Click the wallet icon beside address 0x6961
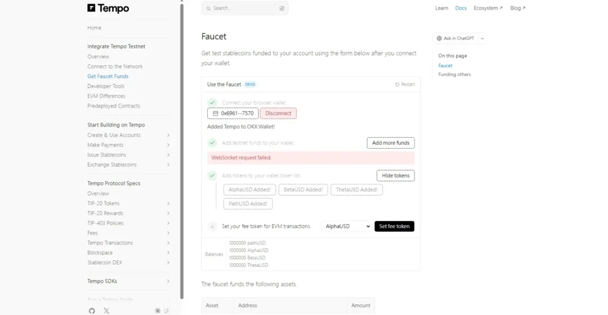The width and height of the screenshot is (608, 315). pos(216,113)
